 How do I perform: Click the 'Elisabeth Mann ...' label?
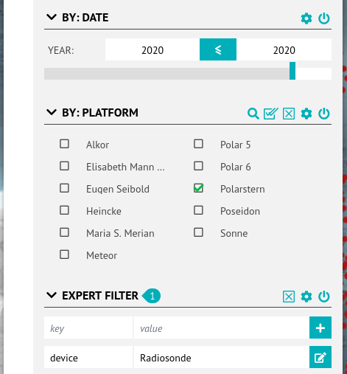tap(125, 167)
